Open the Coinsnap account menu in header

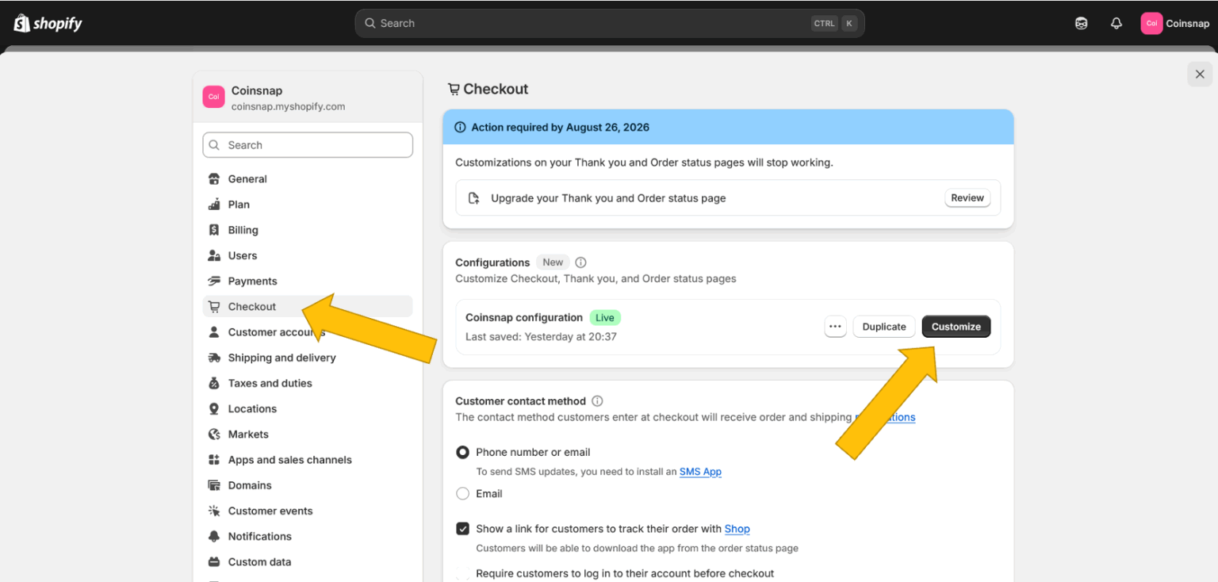[1174, 23]
